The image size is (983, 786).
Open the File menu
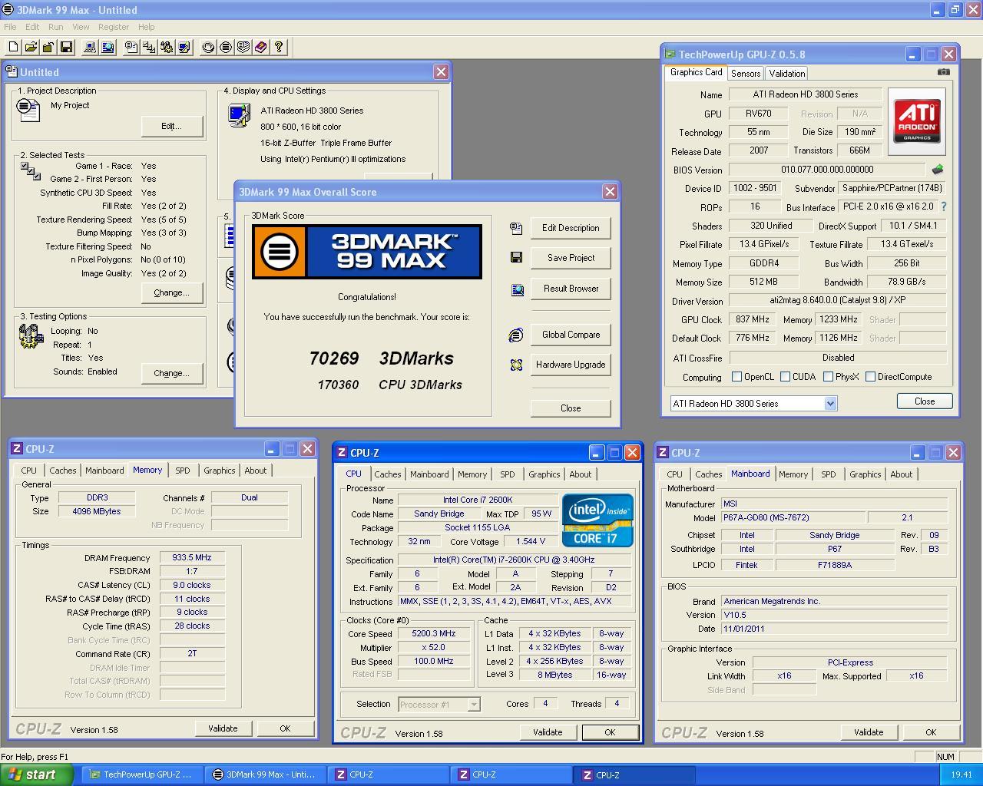pos(10,27)
